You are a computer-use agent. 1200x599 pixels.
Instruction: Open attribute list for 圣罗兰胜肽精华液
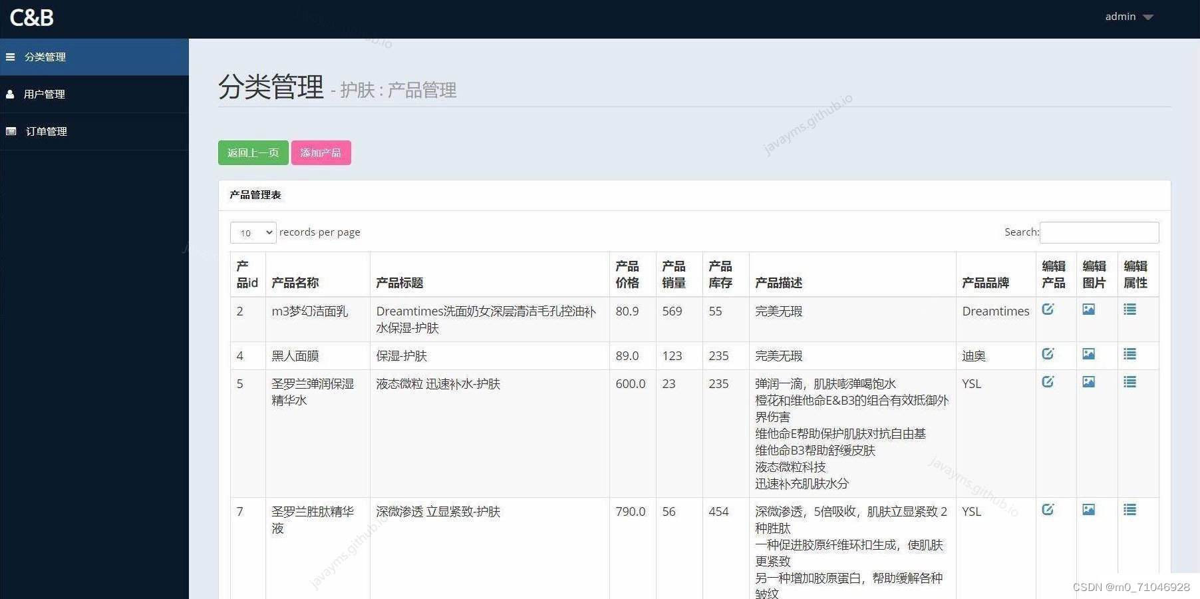1129,510
